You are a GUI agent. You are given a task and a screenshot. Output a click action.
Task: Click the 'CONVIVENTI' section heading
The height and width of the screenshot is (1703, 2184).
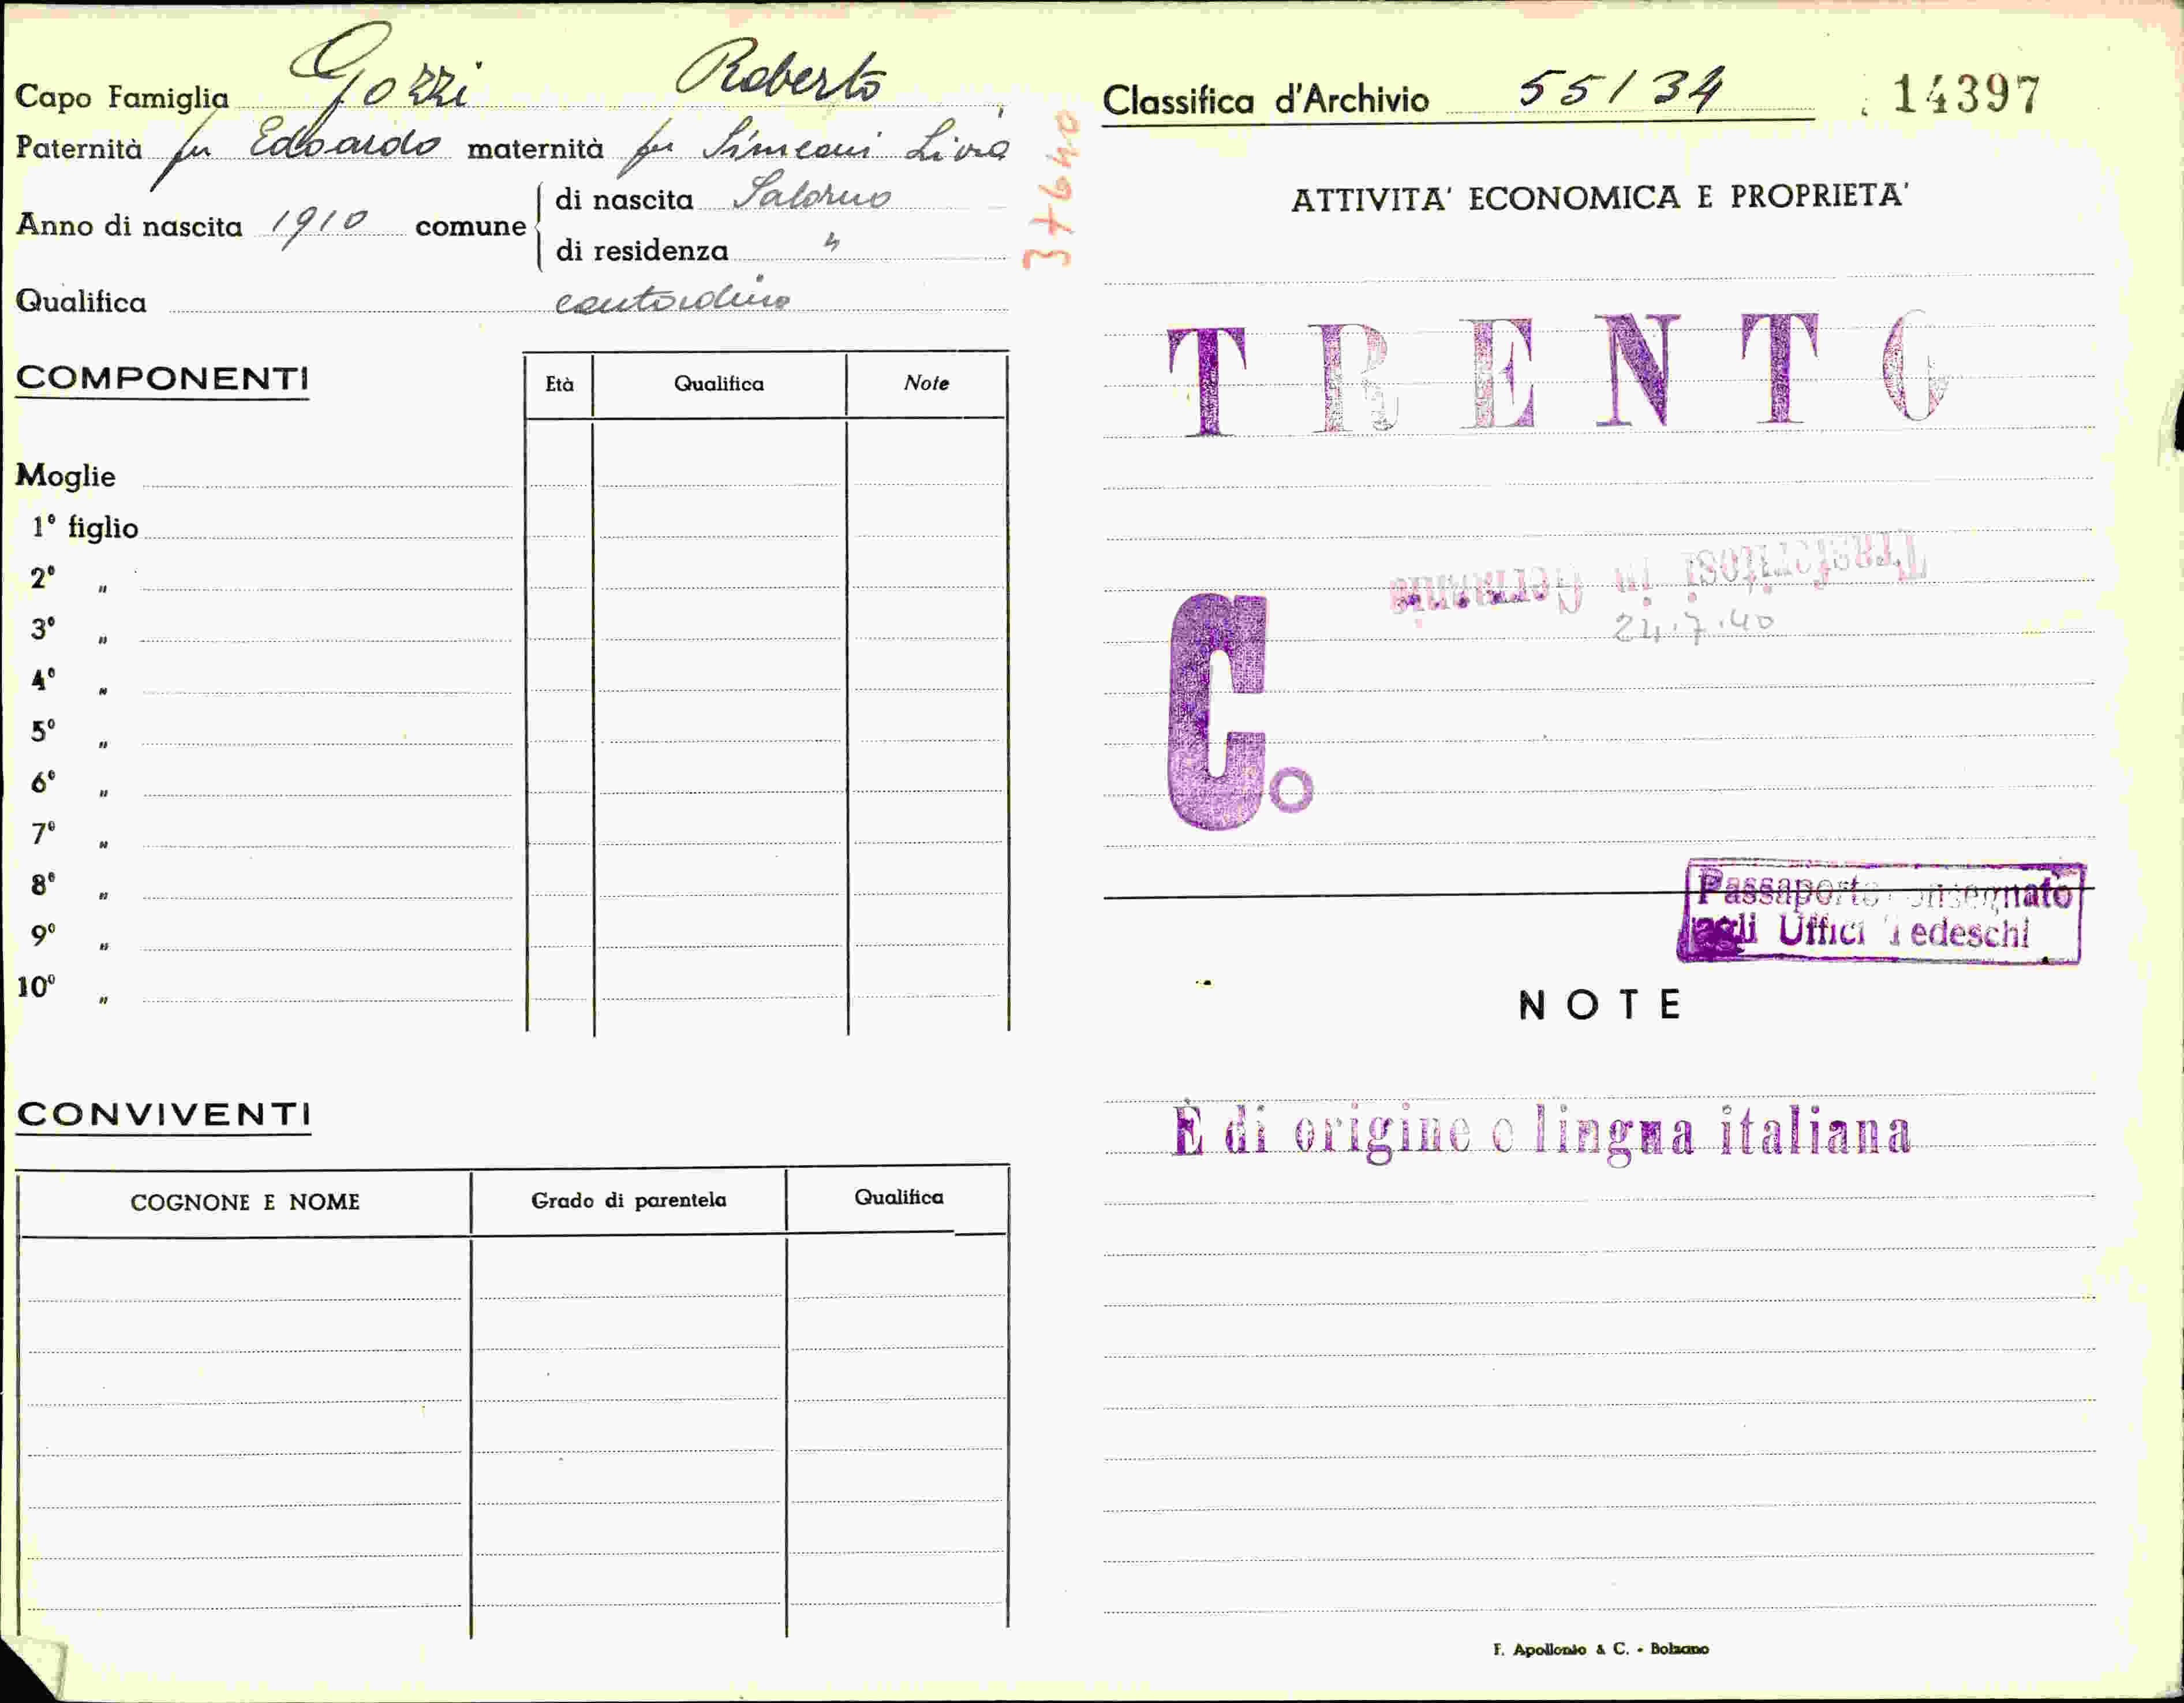coord(164,1114)
